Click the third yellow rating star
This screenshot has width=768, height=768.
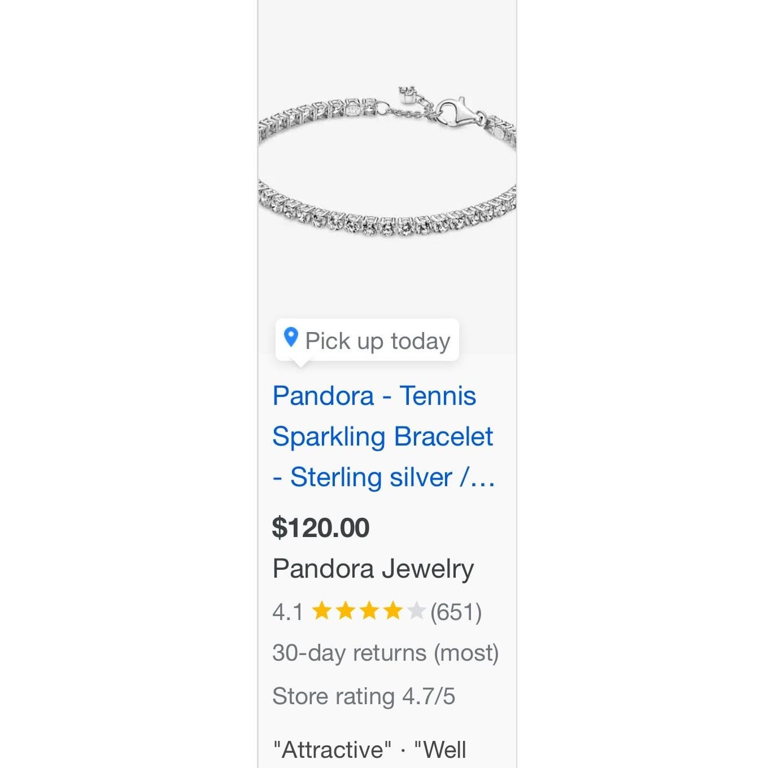click(369, 610)
